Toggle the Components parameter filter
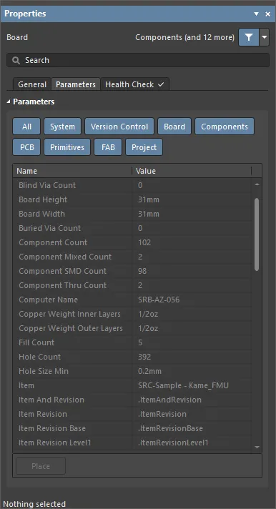Viewport: 276px width, 509px height. [225, 127]
